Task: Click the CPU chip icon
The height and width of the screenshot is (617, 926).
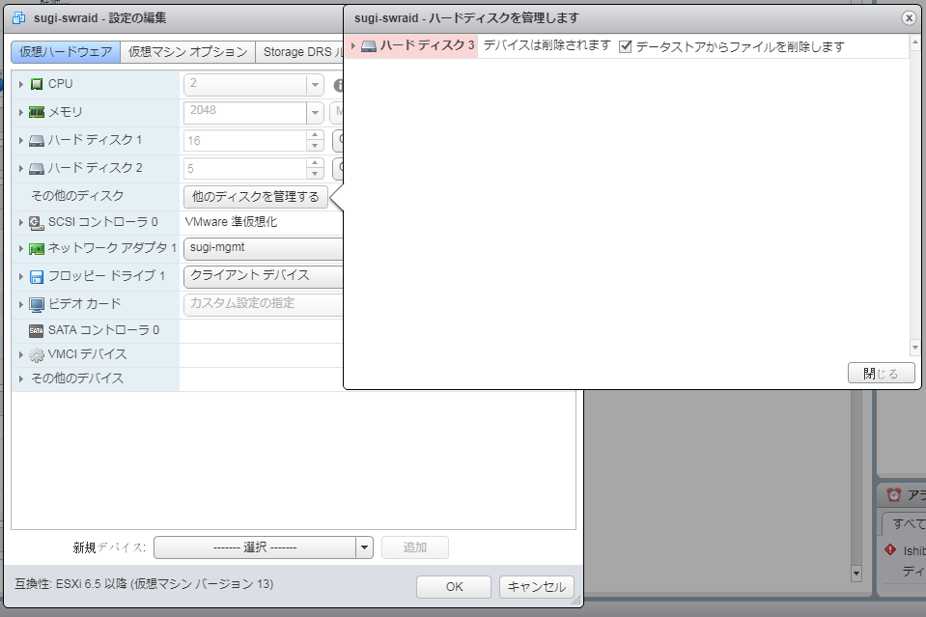Action: pos(37,85)
